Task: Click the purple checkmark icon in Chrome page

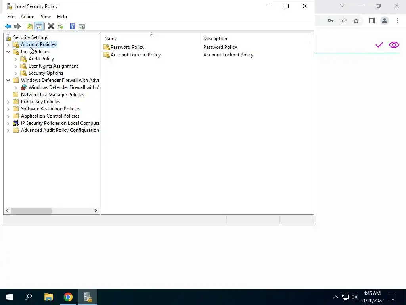Action: click(379, 45)
